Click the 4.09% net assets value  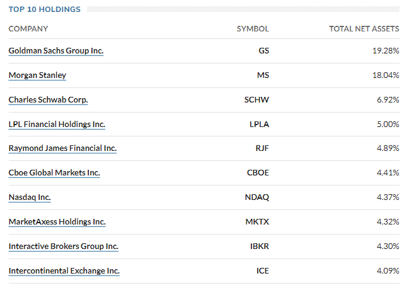point(388,270)
